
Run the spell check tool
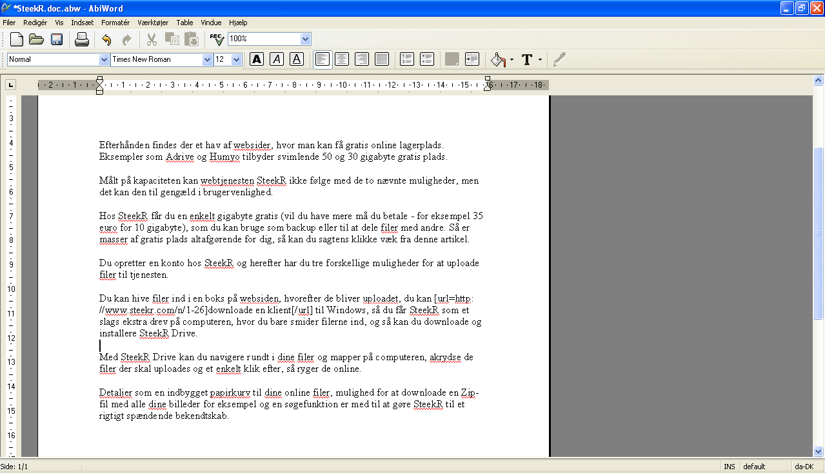(217, 40)
